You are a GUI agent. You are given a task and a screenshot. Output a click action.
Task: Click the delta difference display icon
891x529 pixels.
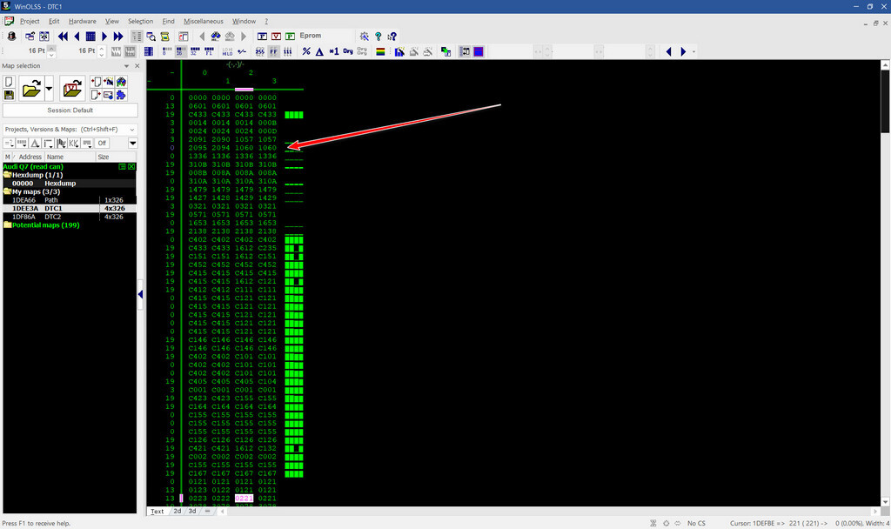pyautogui.click(x=319, y=51)
